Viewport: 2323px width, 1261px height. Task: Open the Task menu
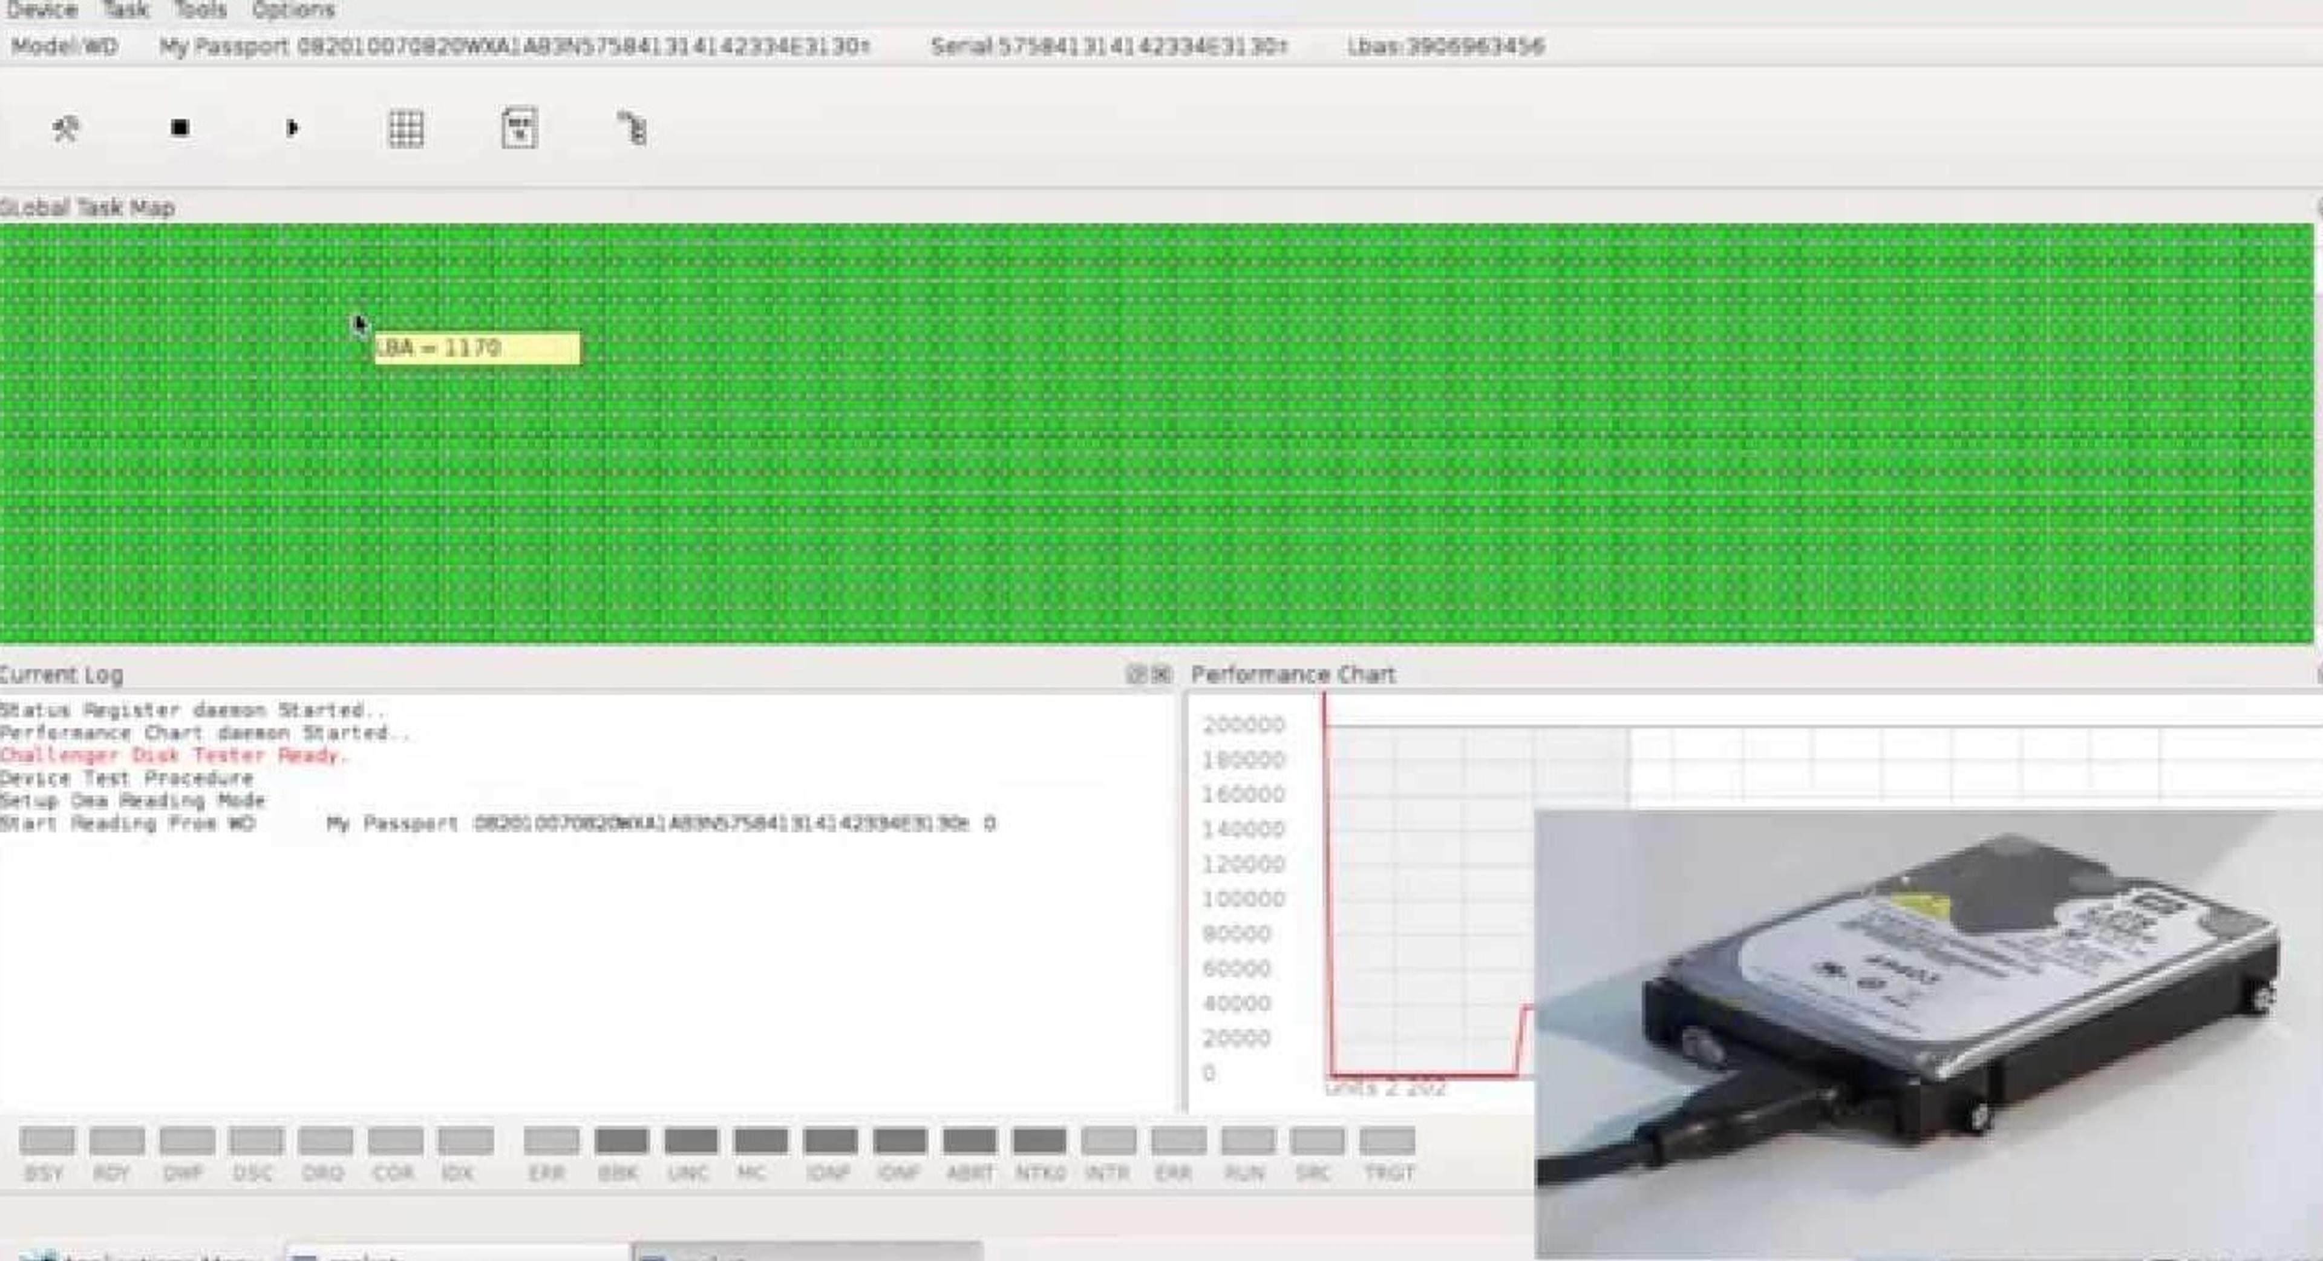[x=125, y=10]
